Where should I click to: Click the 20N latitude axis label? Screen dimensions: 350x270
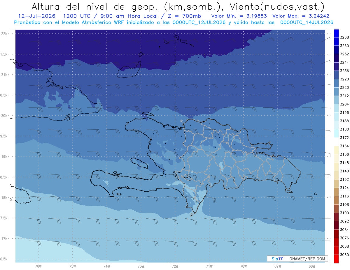[5, 116]
